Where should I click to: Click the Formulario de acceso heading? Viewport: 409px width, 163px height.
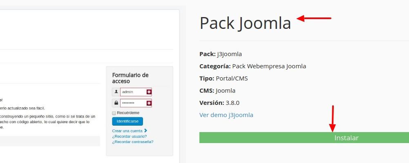pos(130,78)
